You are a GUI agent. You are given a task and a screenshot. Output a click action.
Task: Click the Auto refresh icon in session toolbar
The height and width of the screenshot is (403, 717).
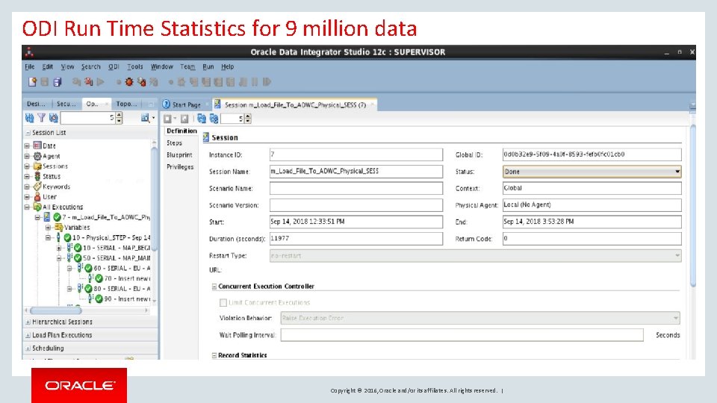click(214, 119)
